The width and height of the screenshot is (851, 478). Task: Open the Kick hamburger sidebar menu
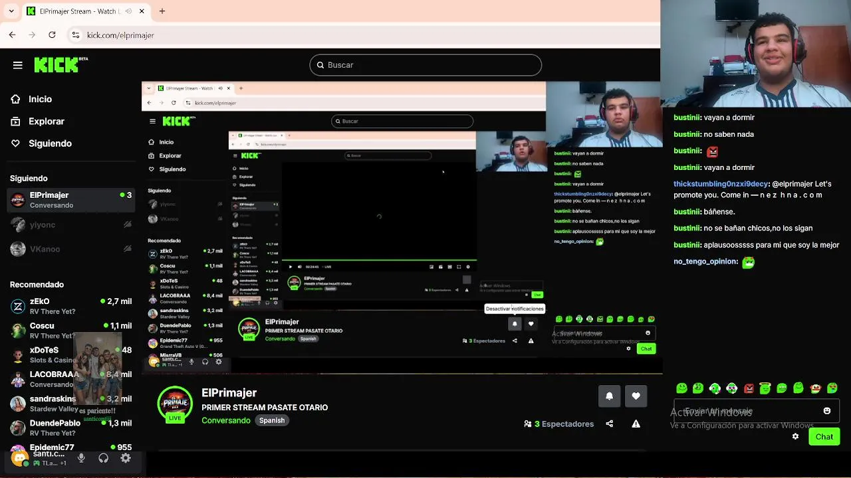pyautogui.click(x=18, y=65)
